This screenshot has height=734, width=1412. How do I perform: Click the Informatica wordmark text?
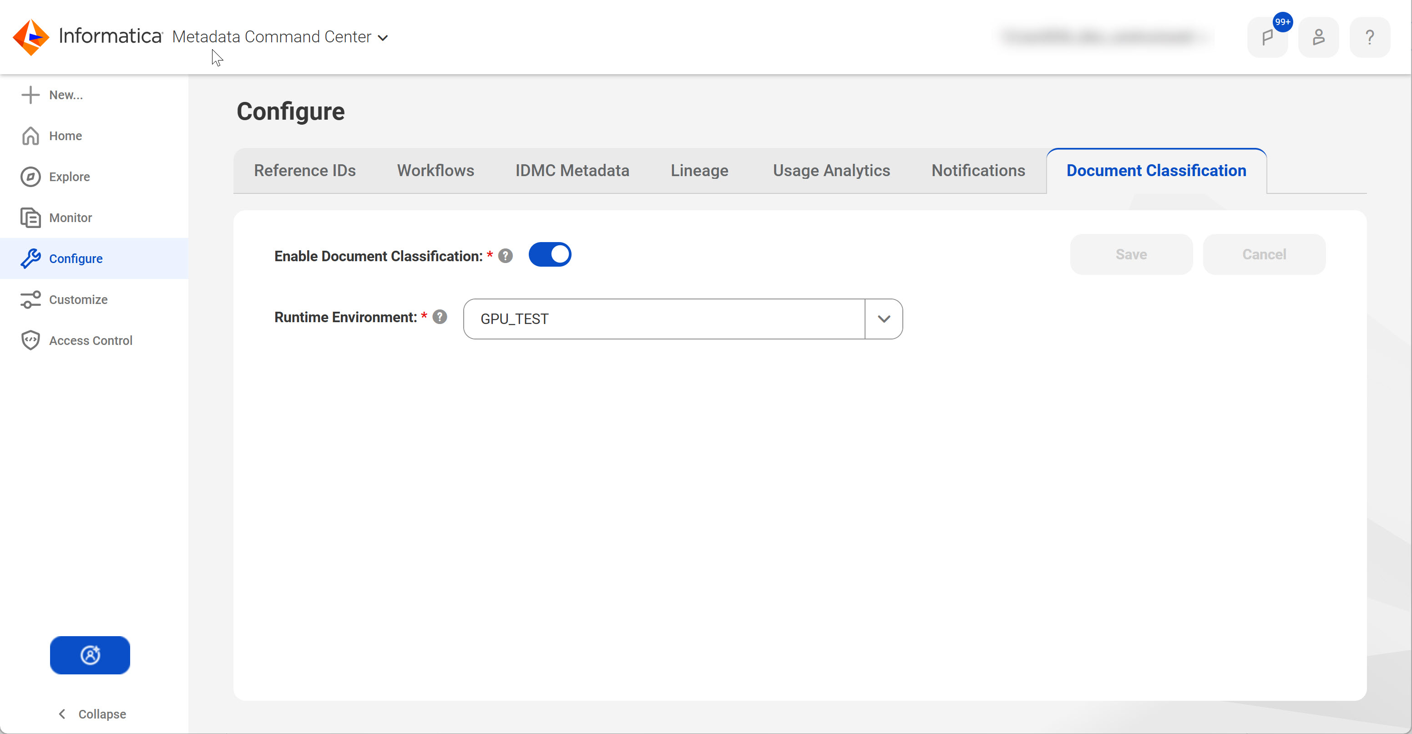(110, 36)
